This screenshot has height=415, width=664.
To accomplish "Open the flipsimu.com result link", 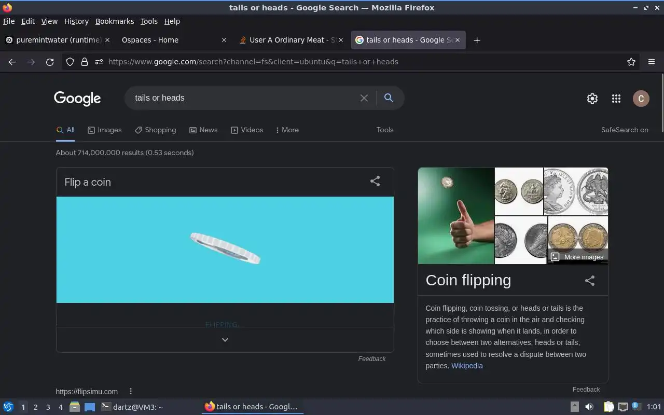I will (x=87, y=391).
